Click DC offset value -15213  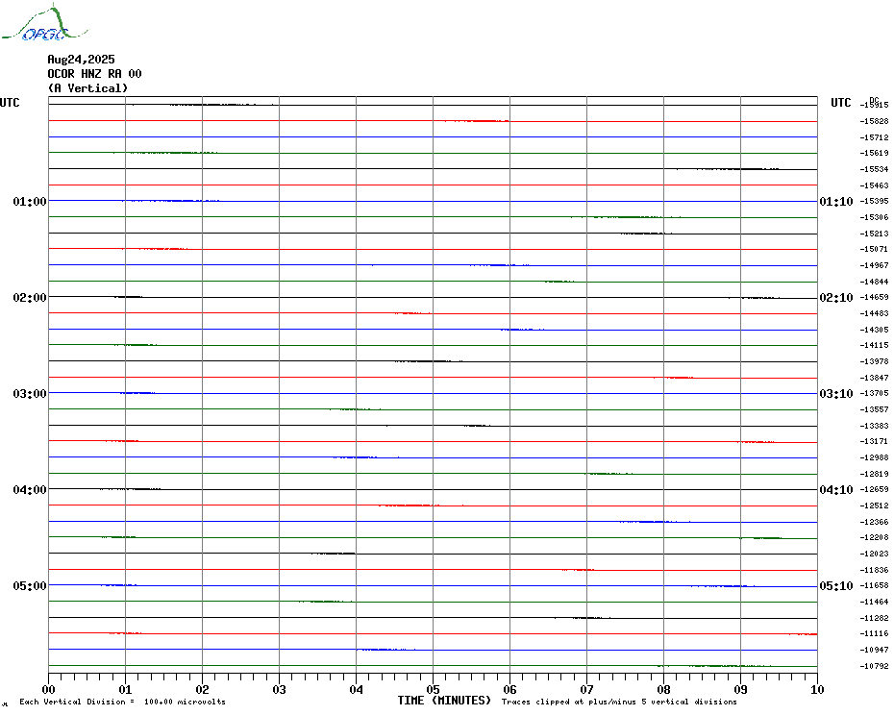click(874, 234)
